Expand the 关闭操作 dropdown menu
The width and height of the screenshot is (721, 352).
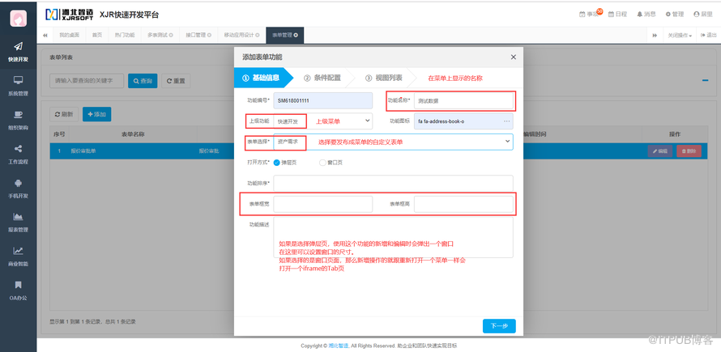679,36
